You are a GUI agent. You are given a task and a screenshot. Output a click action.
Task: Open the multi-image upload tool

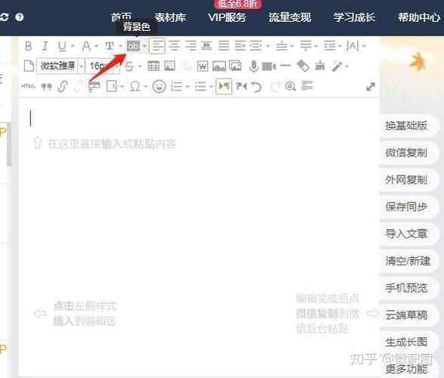pos(235,66)
